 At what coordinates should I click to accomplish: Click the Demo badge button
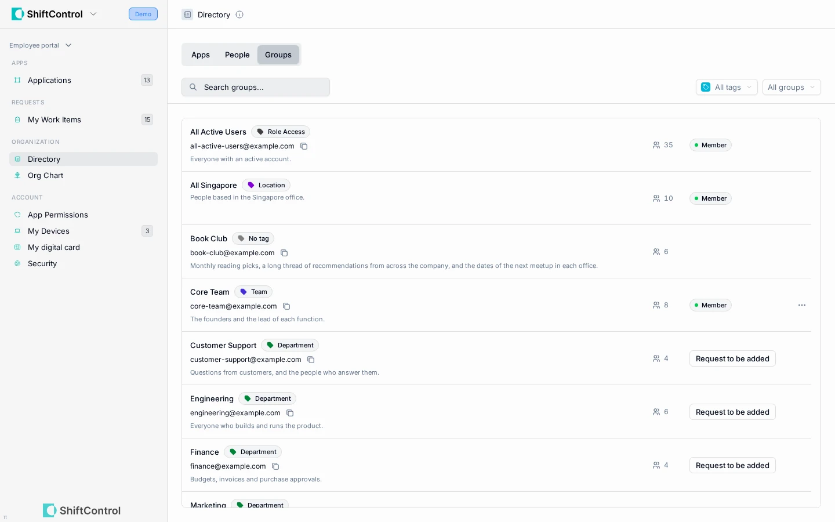[x=143, y=14]
